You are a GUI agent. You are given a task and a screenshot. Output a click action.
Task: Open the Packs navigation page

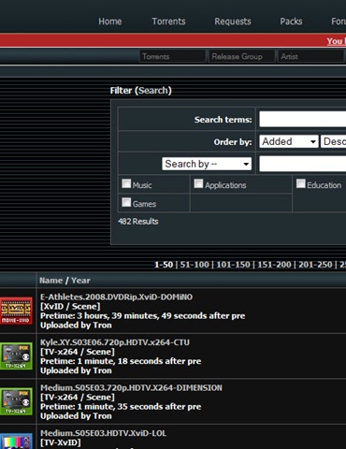(291, 22)
